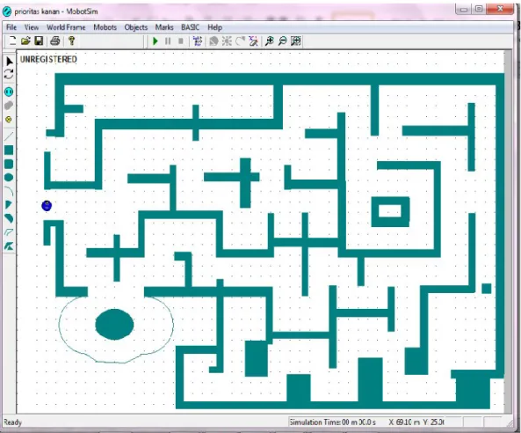Select the arc drawing tool
The image size is (521, 433).
9,191
